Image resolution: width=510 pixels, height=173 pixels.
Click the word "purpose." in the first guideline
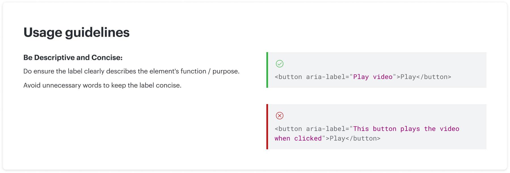click(x=226, y=71)
